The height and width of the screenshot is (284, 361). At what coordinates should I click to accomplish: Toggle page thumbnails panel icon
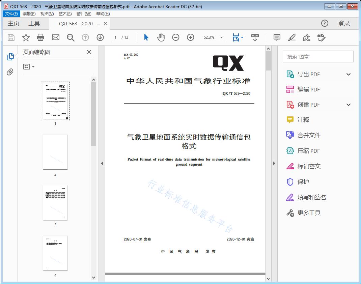tap(10, 57)
